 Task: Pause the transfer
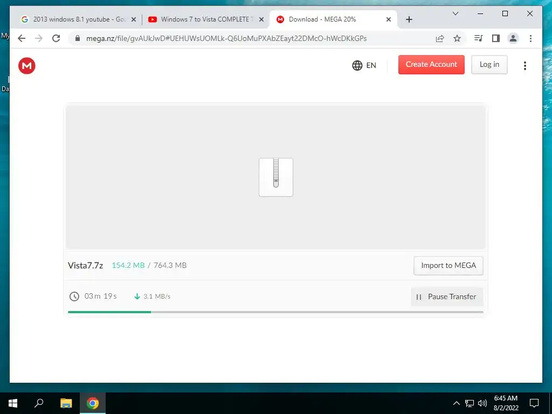click(447, 297)
